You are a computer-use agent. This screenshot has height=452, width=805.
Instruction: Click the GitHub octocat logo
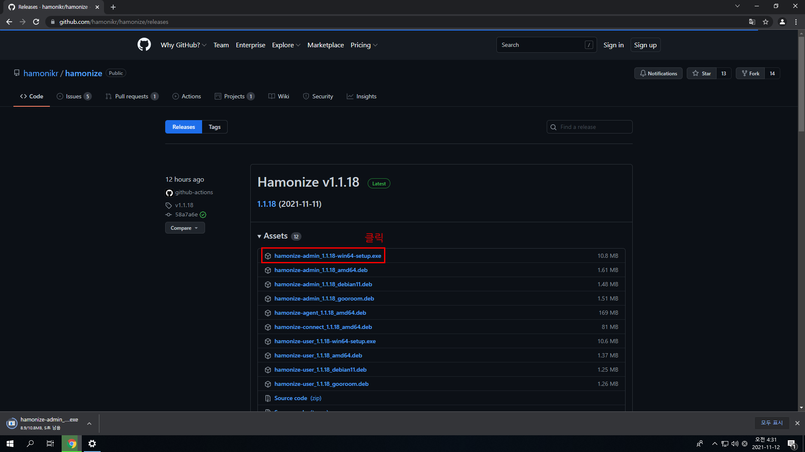tap(144, 44)
